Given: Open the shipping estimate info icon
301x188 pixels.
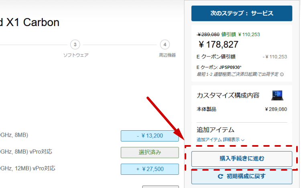Looking at the screenshot, I should [x=282, y=74].
